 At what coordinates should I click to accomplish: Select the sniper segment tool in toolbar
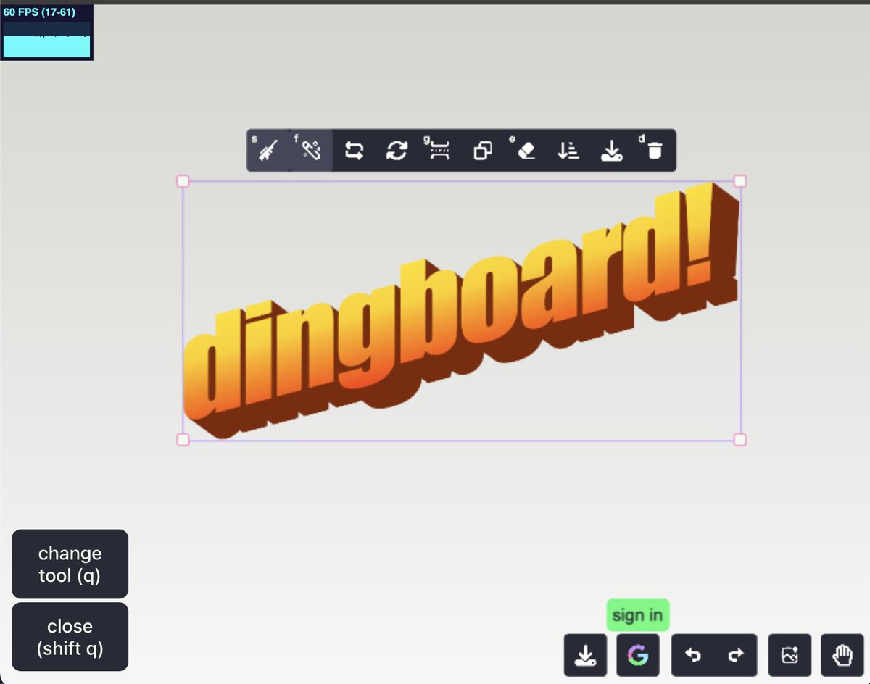click(x=269, y=151)
